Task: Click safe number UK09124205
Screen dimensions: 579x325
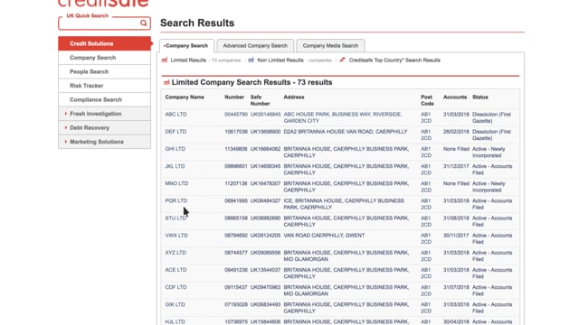Action: (265, 236)
